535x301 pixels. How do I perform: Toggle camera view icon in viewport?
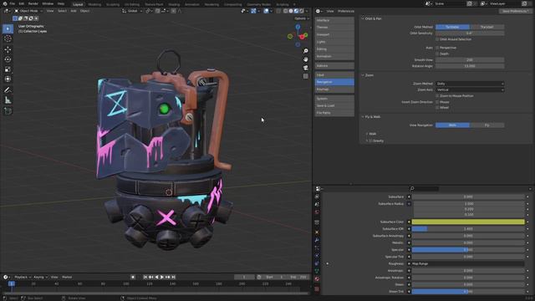pyautogui.click(x=306, y=68)
